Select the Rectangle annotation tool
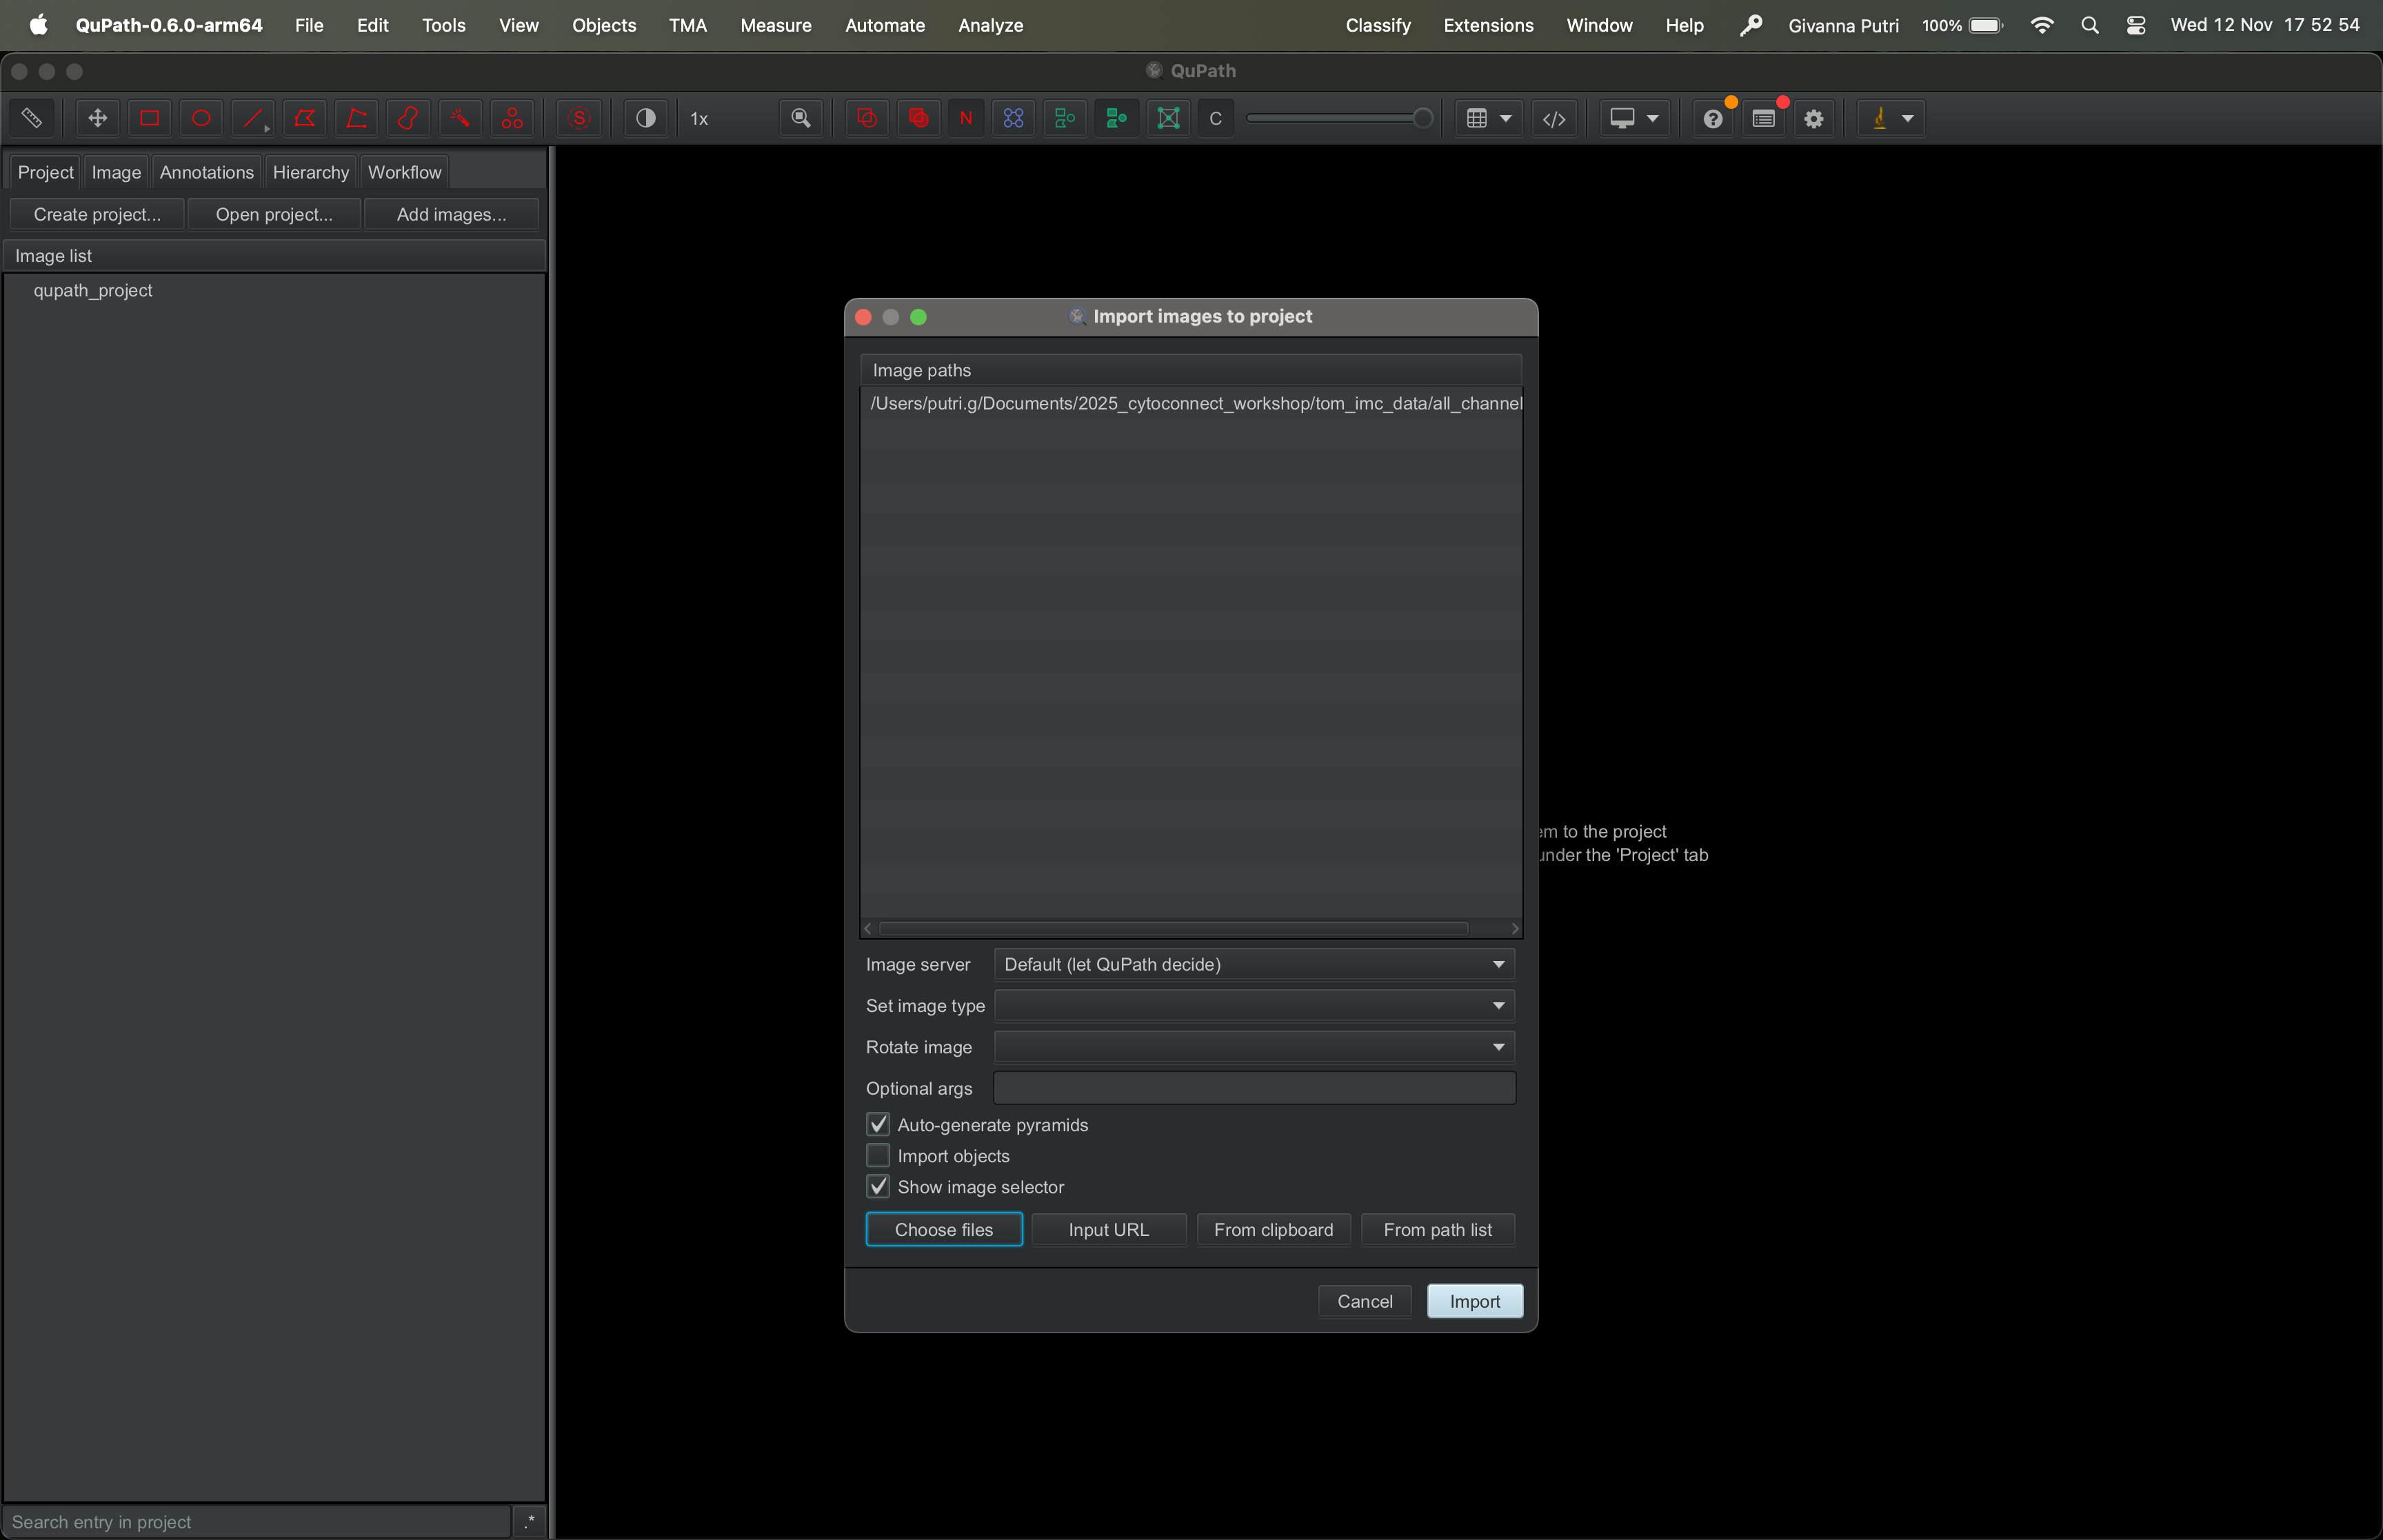This screenshot has height=1540, width=2383. point(149,118)
